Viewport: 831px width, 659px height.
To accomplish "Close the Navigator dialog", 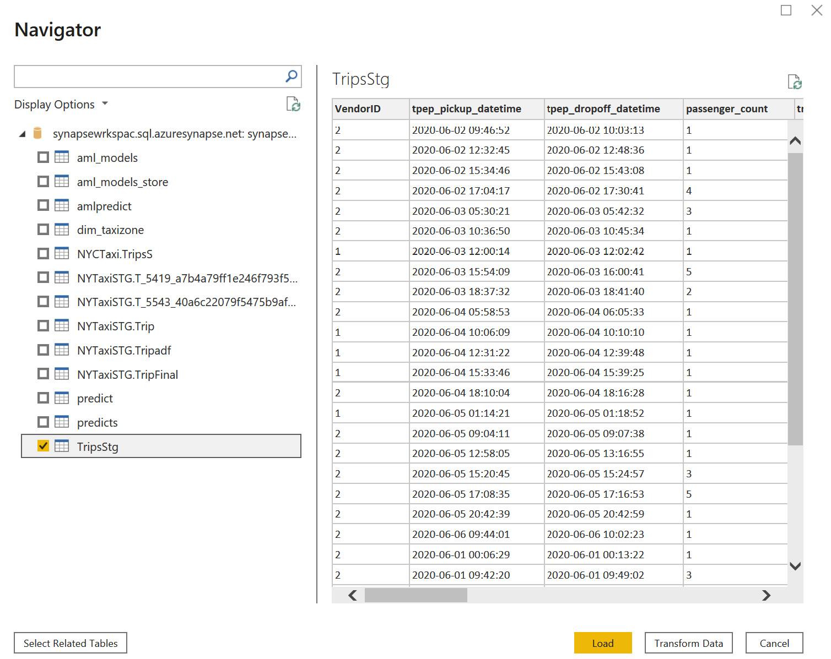I will pyautogui.click(x=817, y=10).
